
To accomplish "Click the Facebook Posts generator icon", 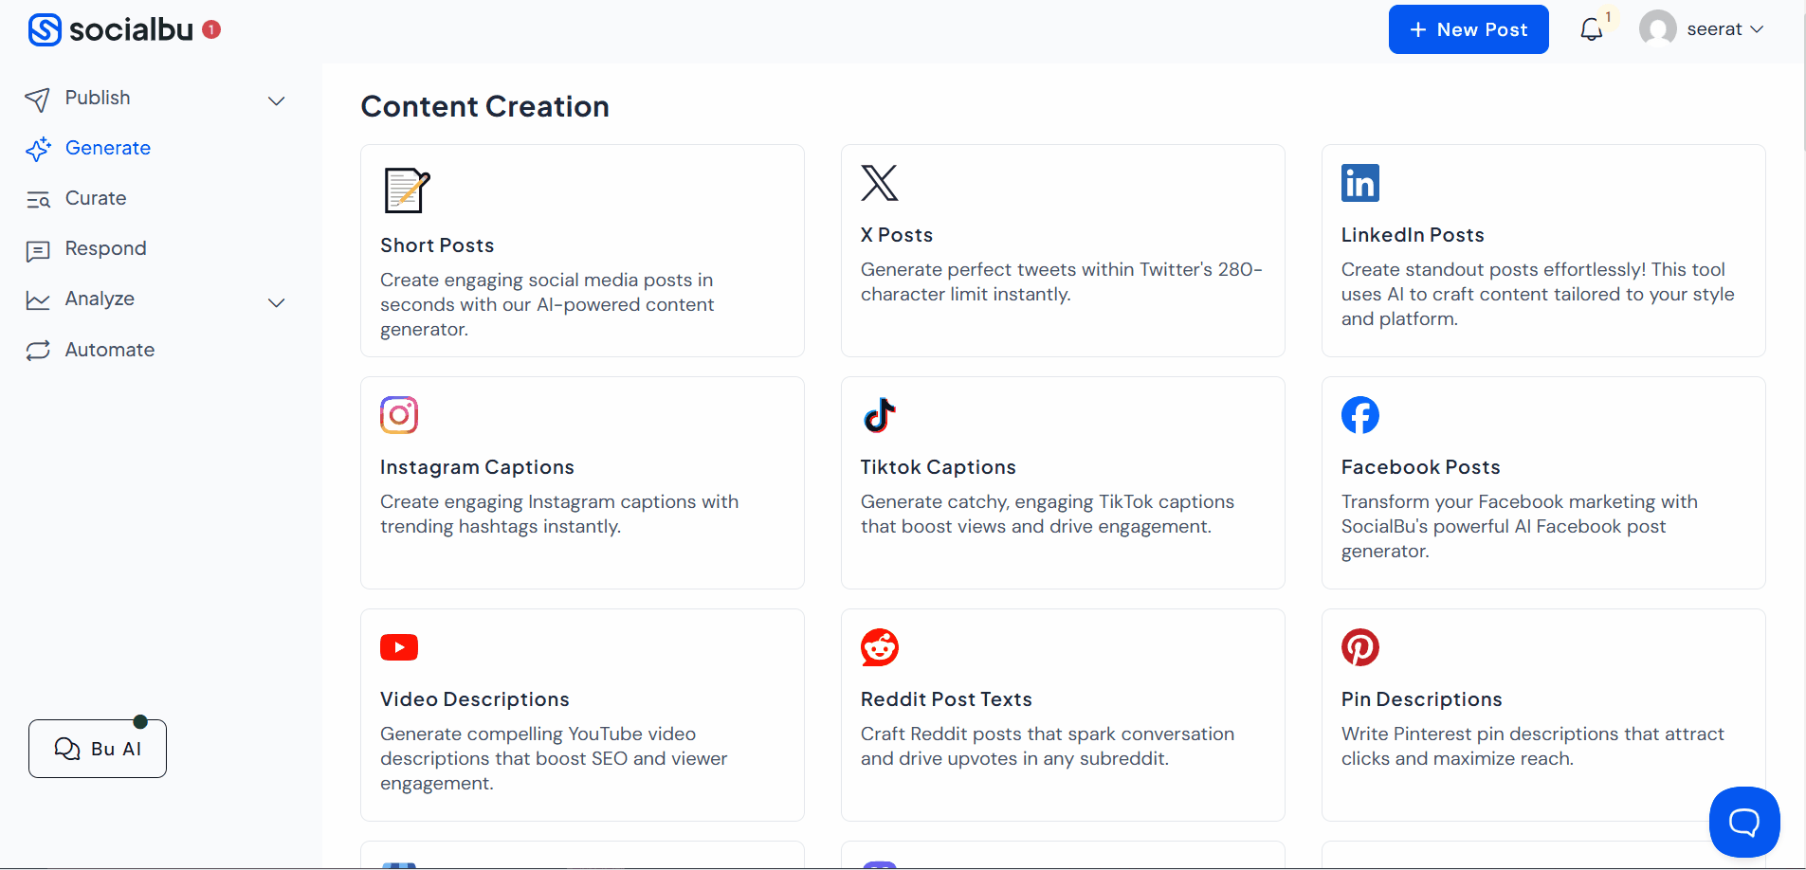I will 1359,414.
